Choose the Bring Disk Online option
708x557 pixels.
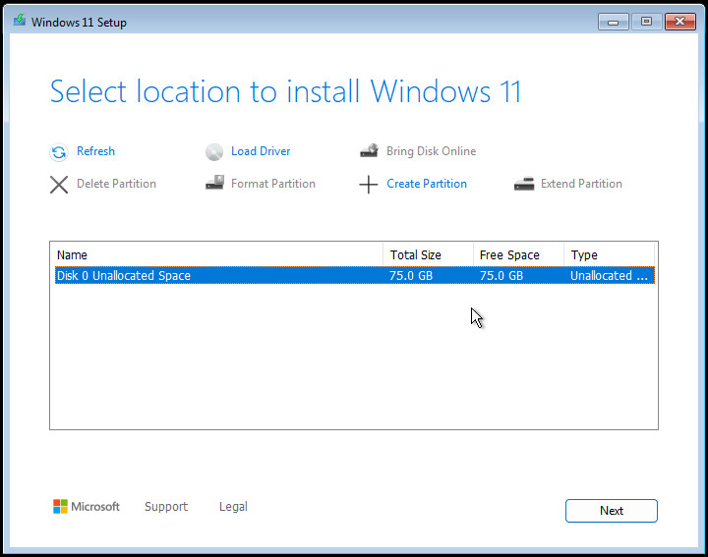[x=432, y=151]
